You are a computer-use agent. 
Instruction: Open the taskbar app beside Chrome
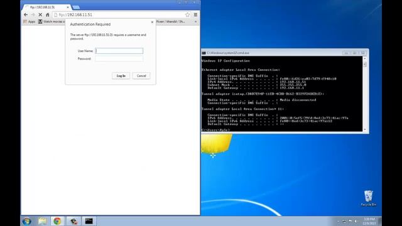click(x=73, y=221)
